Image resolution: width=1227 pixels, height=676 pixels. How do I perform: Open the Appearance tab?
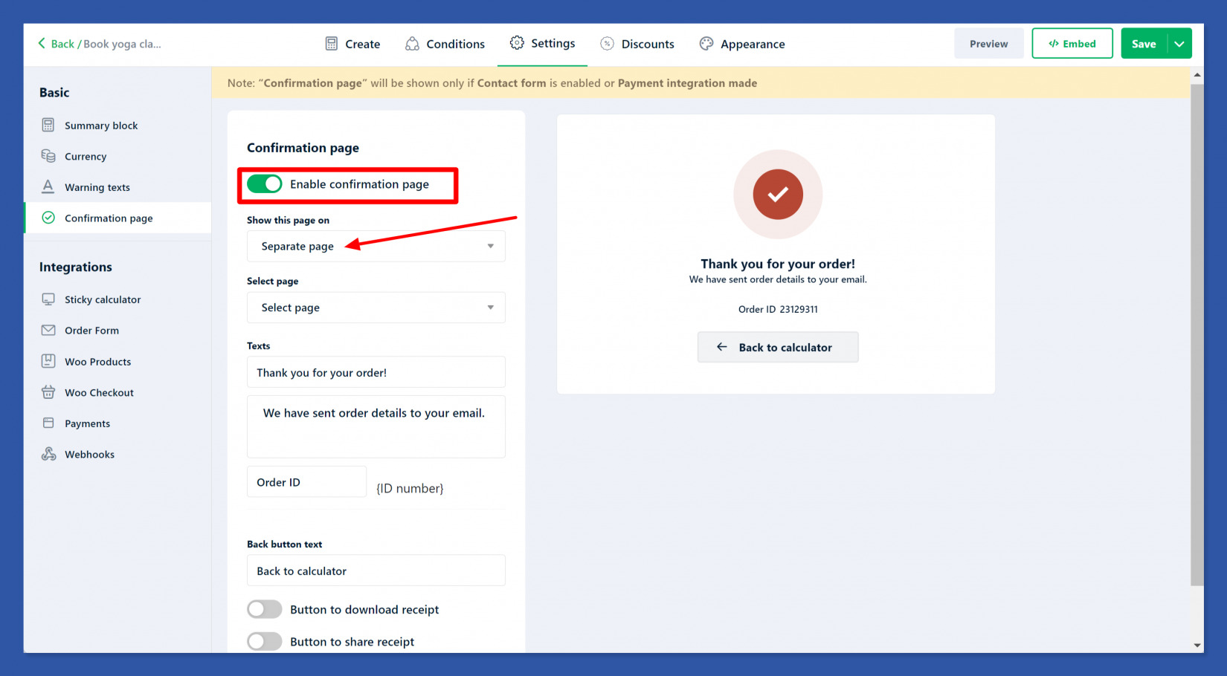(741, 43)
